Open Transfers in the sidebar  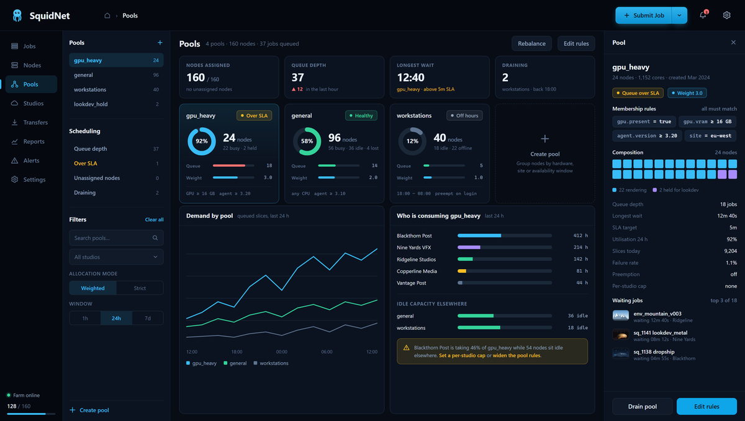(x=31, y=122)
